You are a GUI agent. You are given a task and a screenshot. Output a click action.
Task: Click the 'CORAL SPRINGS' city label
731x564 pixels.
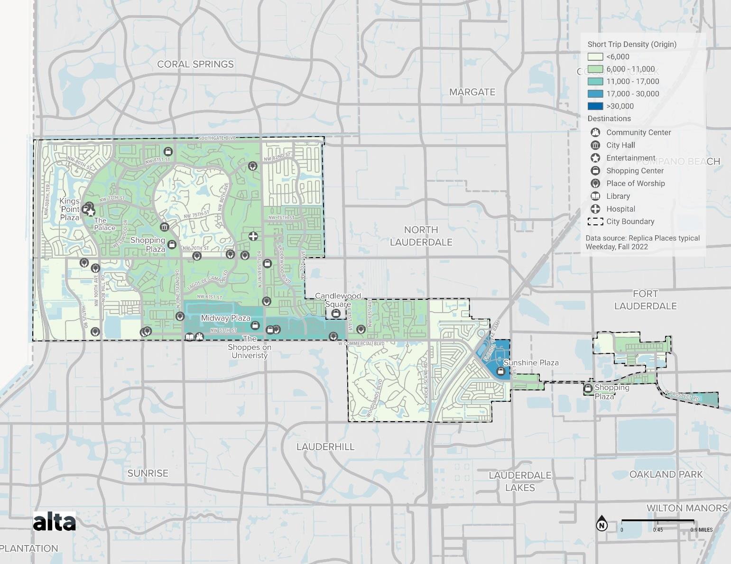pos(195,64)
